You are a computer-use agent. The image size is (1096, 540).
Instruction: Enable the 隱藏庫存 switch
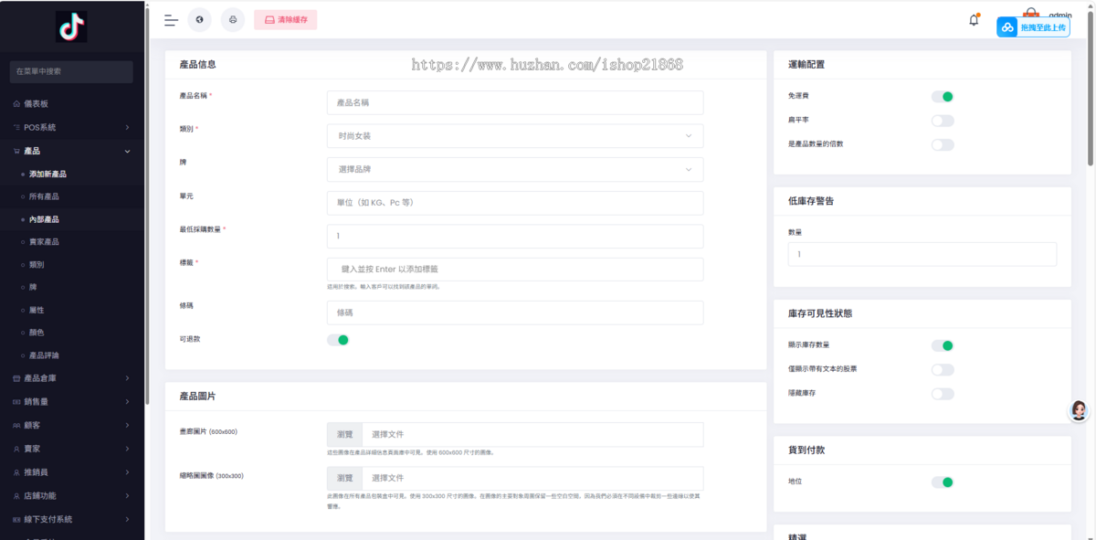(x=943, y=394)
